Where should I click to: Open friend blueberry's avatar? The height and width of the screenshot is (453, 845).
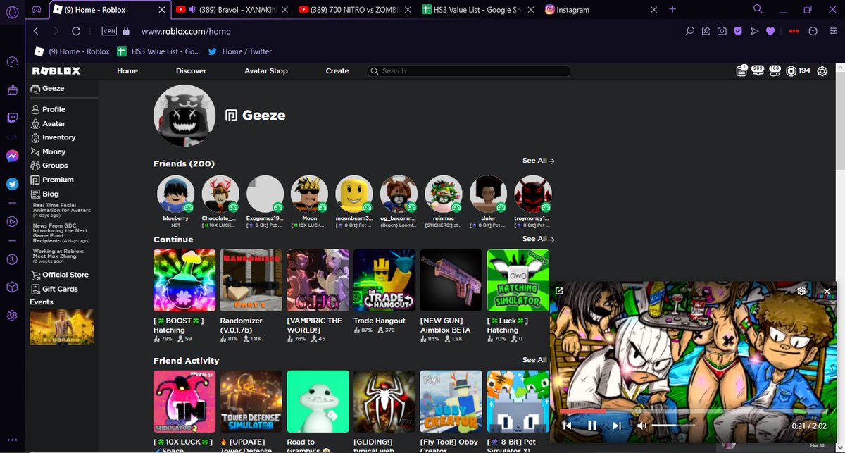click(x=175, y=194)
